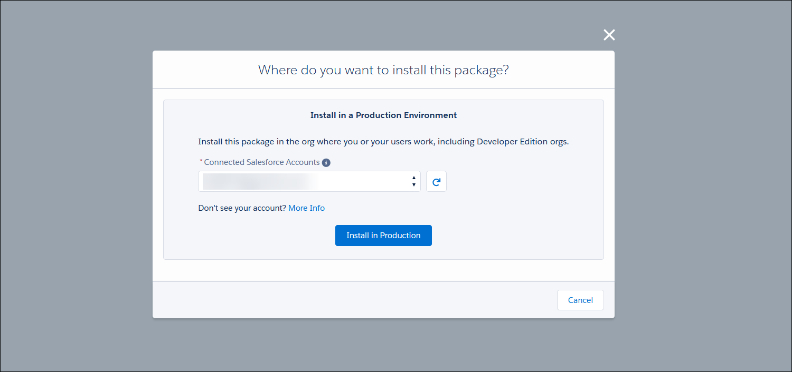
Task: Cancel the package installation
Action: point(580,300)
